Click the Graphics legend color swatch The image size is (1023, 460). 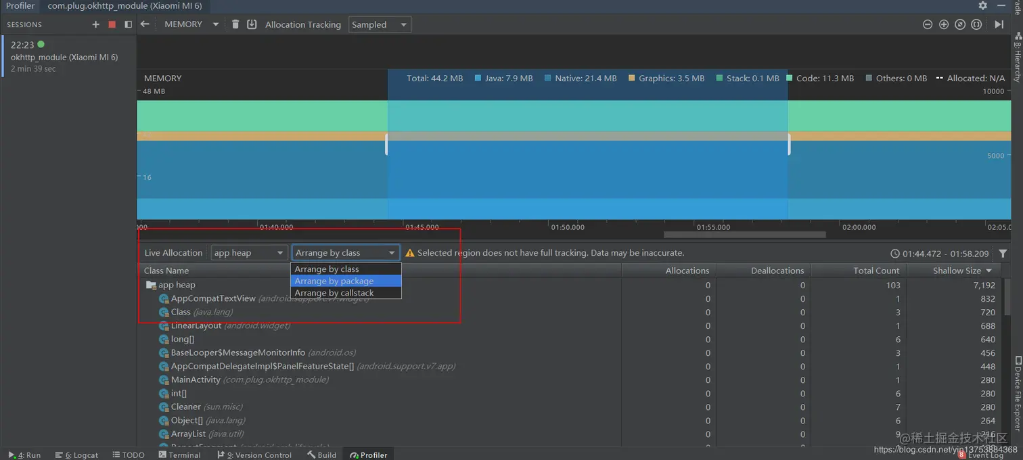[x=631, y=78]
